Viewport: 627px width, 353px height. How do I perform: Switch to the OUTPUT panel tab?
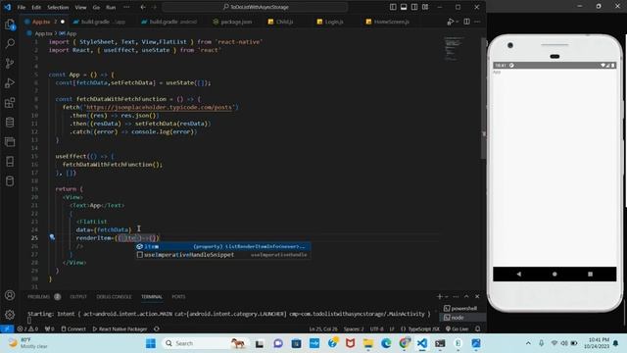tap(78, 296)
